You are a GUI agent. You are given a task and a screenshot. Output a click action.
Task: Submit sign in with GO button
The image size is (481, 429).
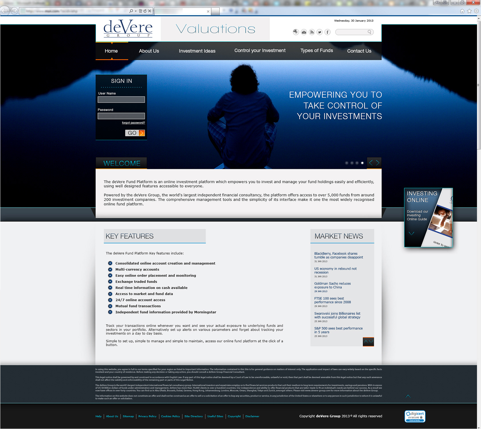(135, 133)
